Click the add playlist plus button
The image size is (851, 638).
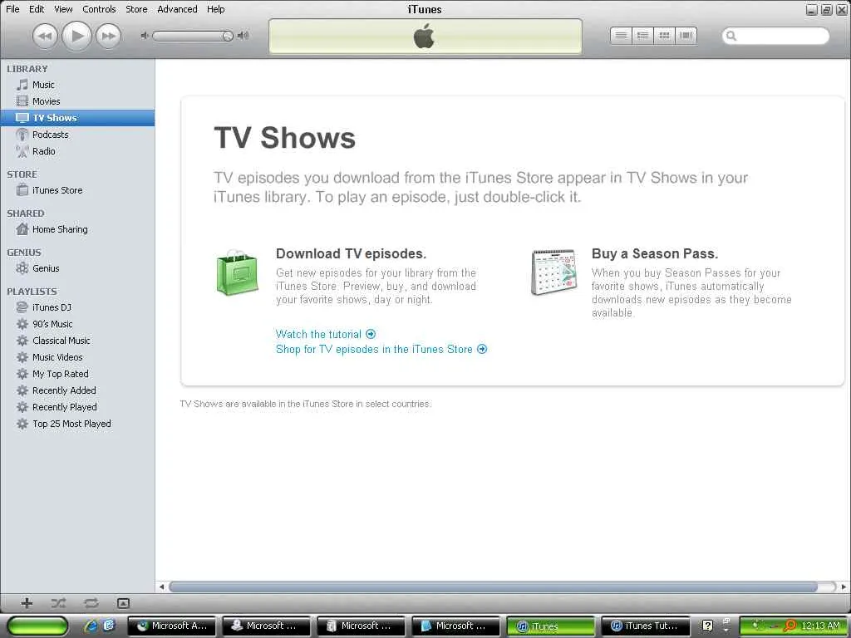tap(27, 603)
